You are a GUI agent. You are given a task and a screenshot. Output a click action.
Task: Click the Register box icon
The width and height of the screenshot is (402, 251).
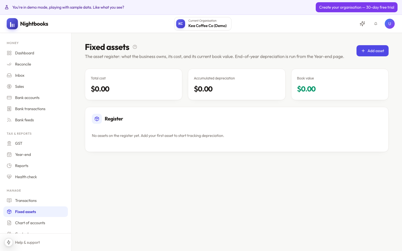click(x=97, y=119)
